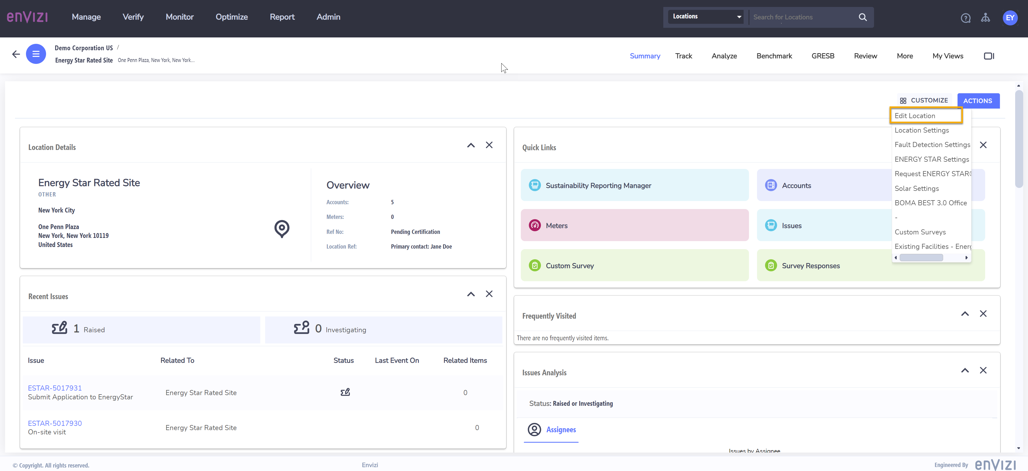Collapse the Issues Analysis panel
1028x471 pixels.
965,370
